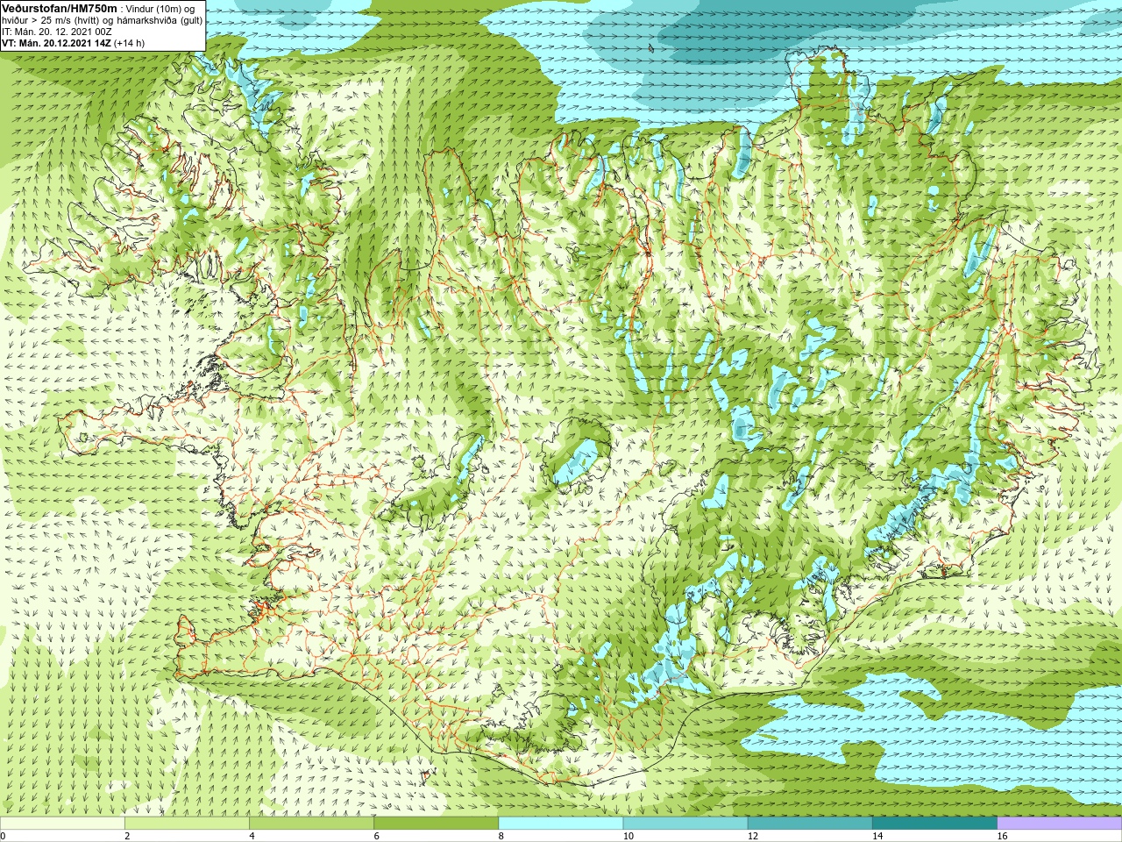Click the '10' label on the color scale
This screenshot has height=842, width=1122.
pyautogui.click(x=628, y=836)
